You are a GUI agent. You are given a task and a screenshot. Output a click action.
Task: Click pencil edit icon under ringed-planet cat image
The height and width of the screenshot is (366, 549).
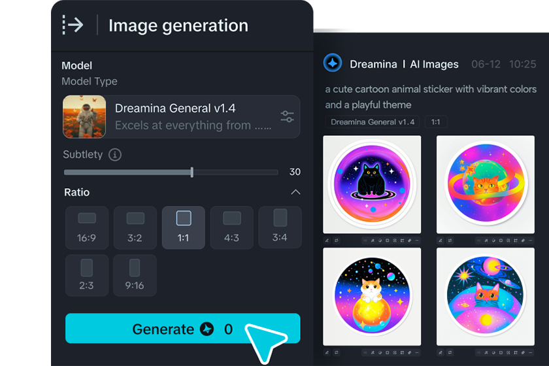[440, 241]
